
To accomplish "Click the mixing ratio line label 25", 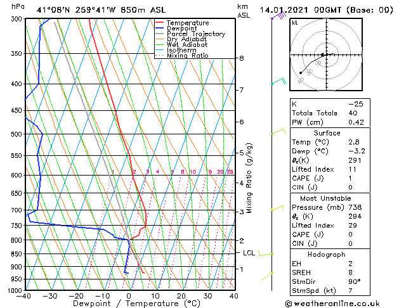I will tap(230, 172).
